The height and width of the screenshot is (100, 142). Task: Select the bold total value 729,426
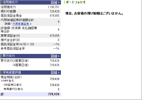point(54,94)
